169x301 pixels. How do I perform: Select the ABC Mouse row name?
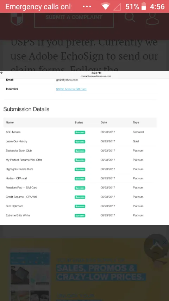(x=13, y=132)
